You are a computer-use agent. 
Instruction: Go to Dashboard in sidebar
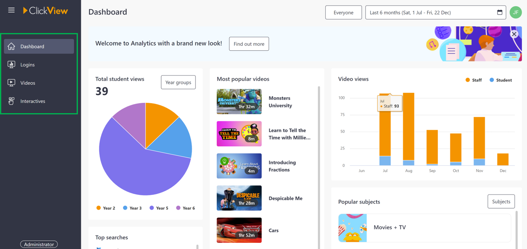pos(39,46)
